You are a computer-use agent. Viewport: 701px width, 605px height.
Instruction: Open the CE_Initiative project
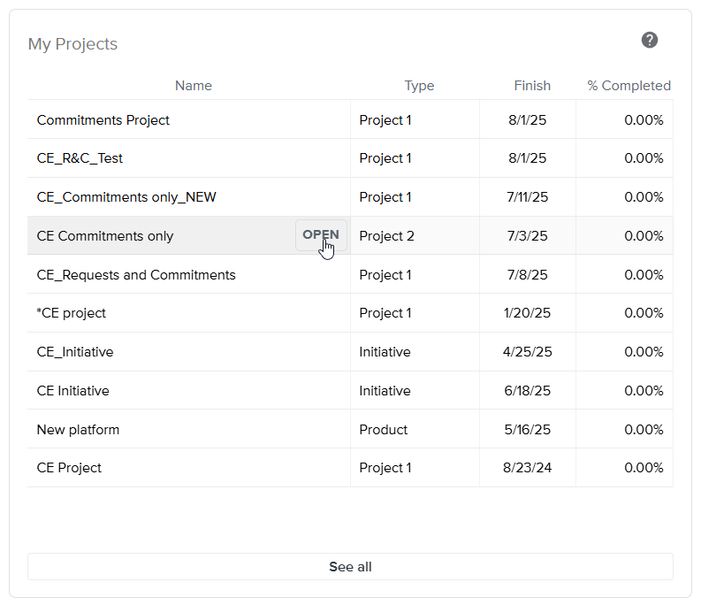(75, 352)
